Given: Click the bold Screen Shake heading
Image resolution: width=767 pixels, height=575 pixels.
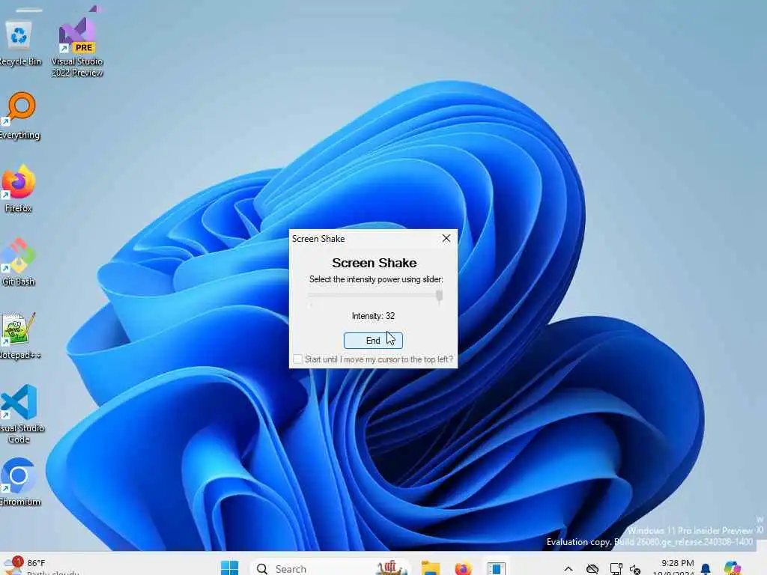Looking at the screenshot, I should tap(375, 263).
